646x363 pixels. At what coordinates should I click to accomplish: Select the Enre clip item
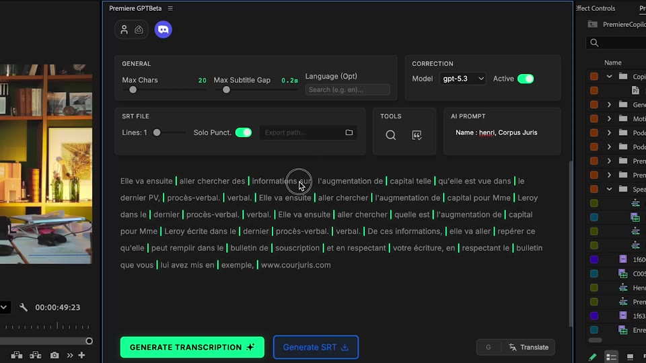tap(639, 330)
